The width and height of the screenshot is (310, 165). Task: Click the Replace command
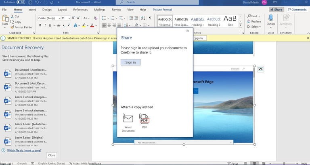coord(254,21)
